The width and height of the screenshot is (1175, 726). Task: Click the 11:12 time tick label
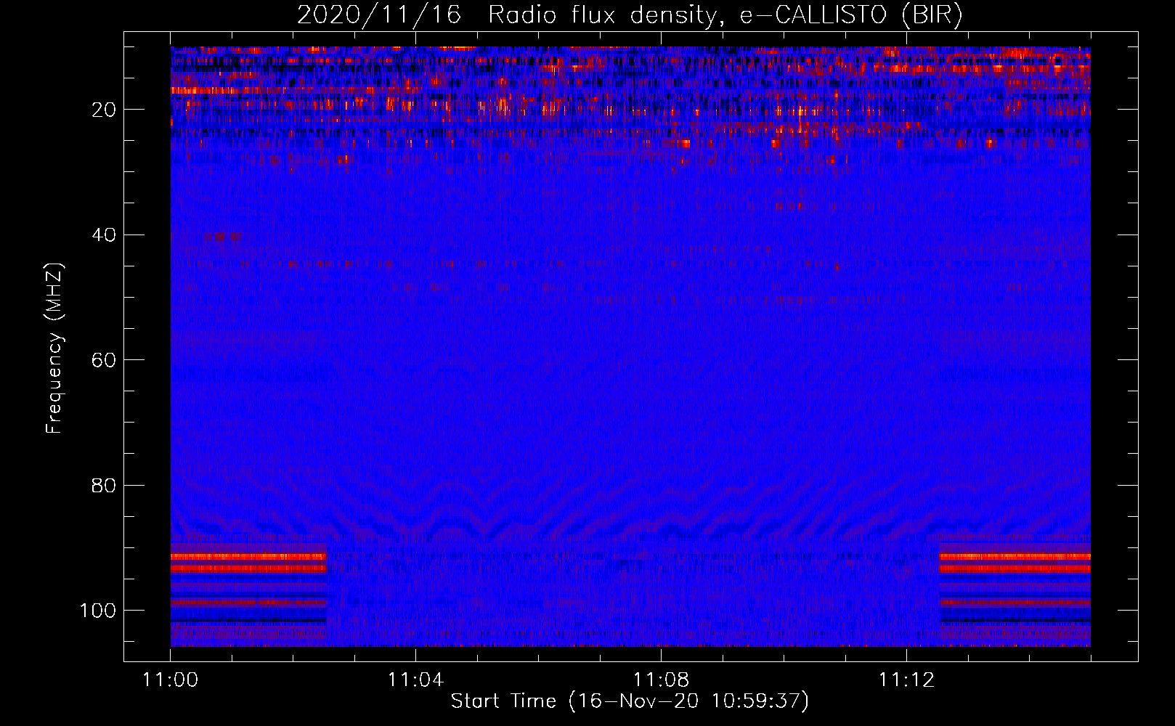[x=906, y=680]
